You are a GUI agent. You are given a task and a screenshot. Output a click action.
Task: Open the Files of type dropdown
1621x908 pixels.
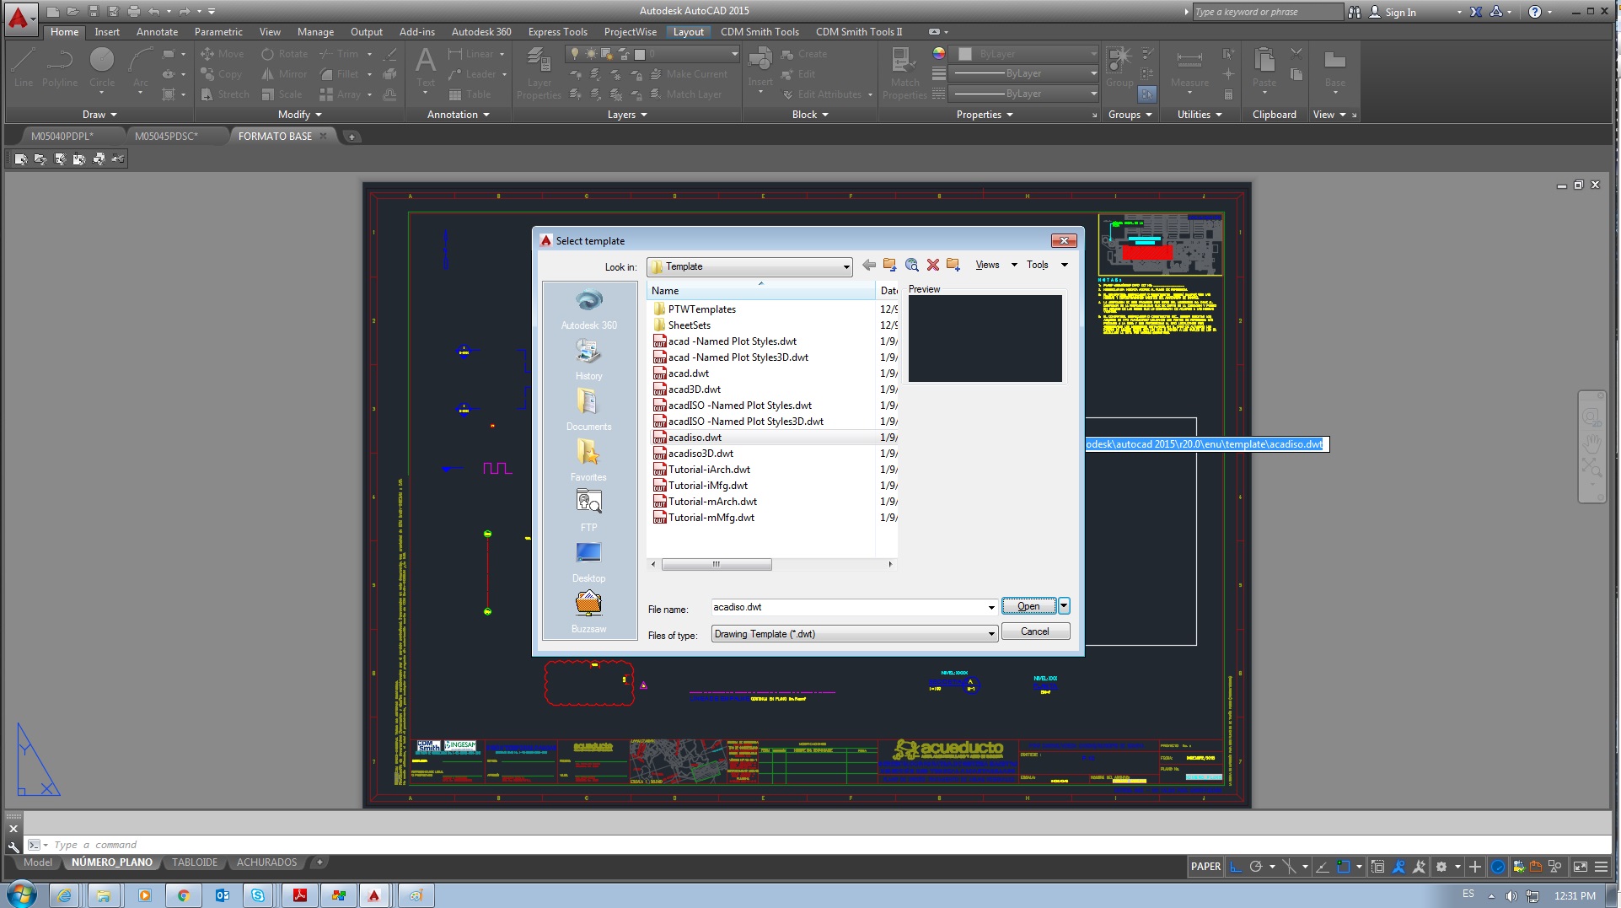(x=855, y=634)
